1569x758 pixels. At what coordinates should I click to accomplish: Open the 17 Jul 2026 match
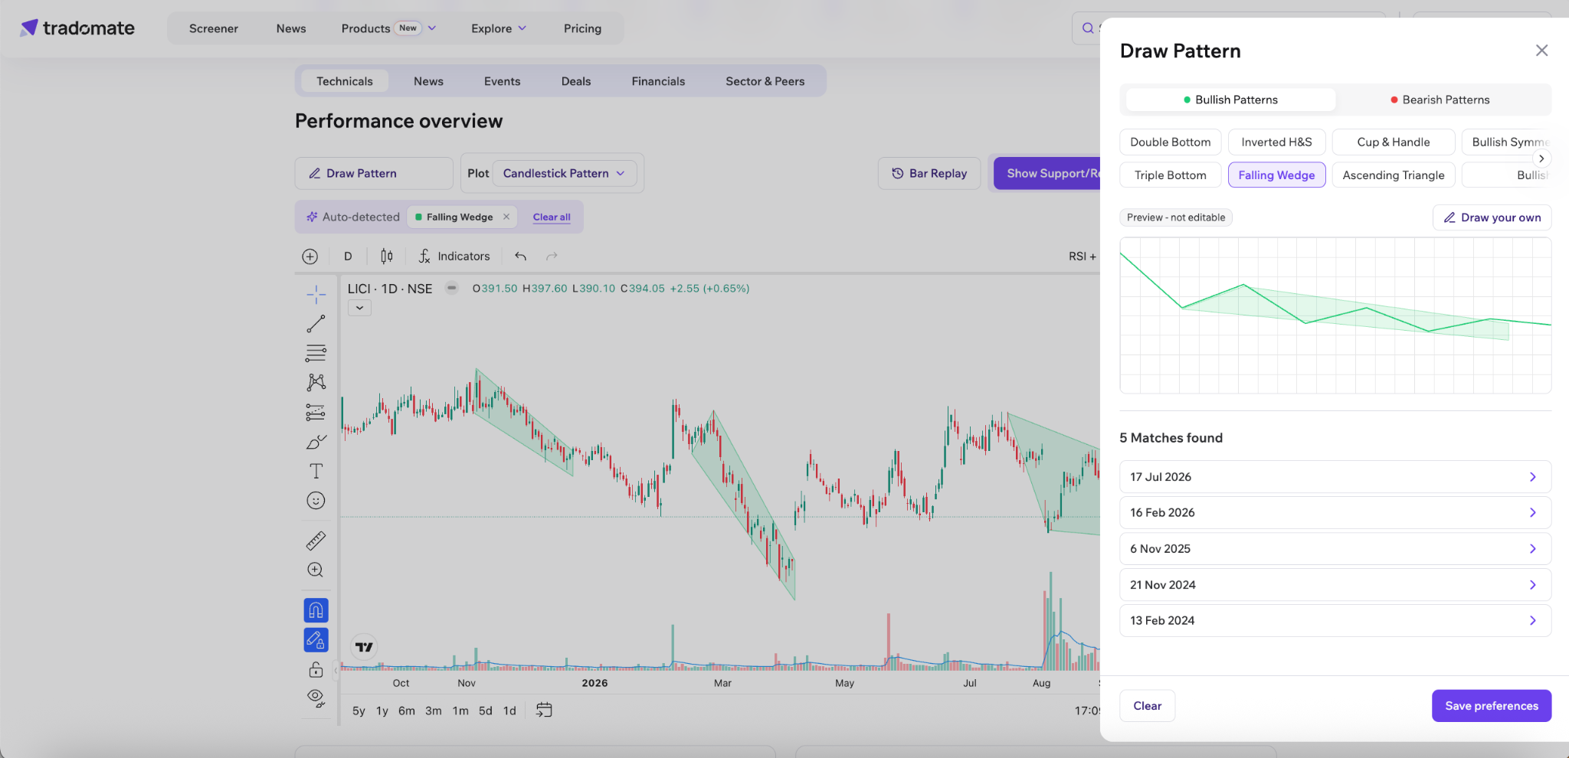click(1335, 476)
